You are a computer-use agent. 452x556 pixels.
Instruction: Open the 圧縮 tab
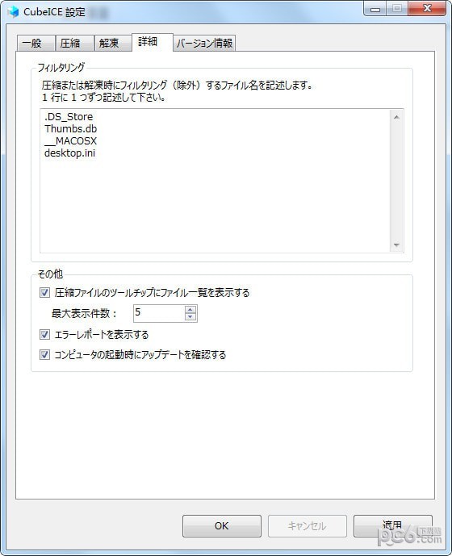(74, 44)
